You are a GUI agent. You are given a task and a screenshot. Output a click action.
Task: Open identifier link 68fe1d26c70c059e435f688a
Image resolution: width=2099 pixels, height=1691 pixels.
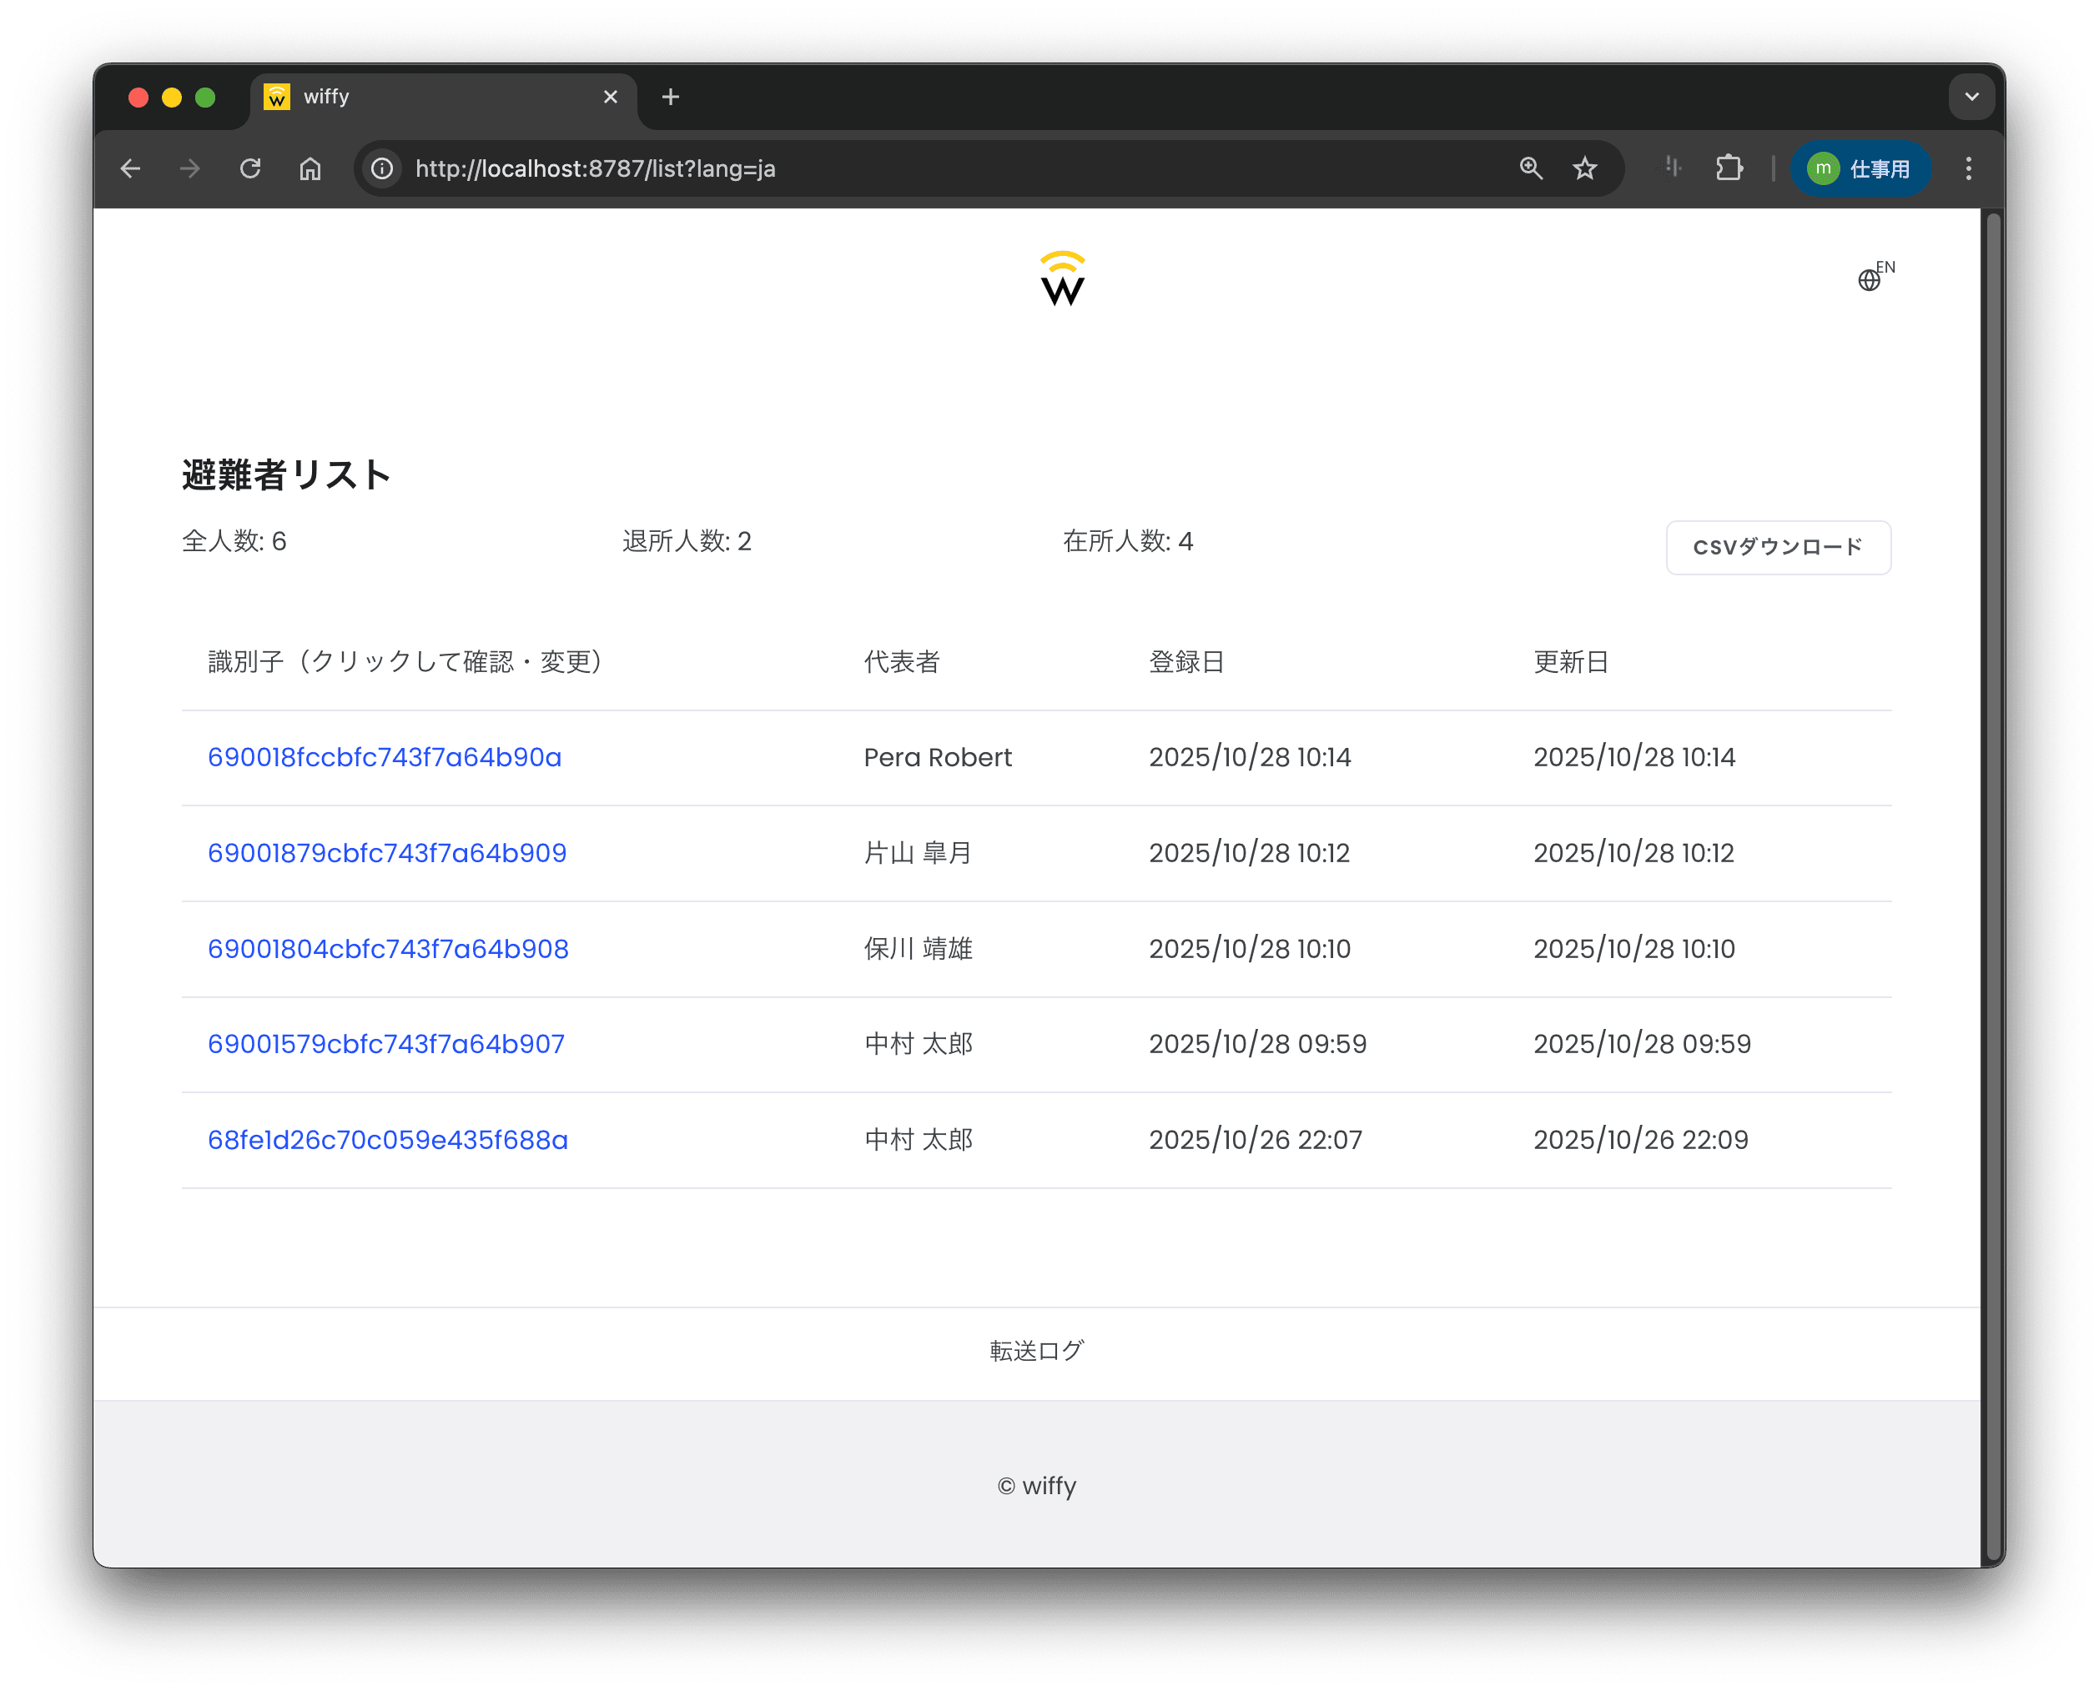click(388, 1140)
